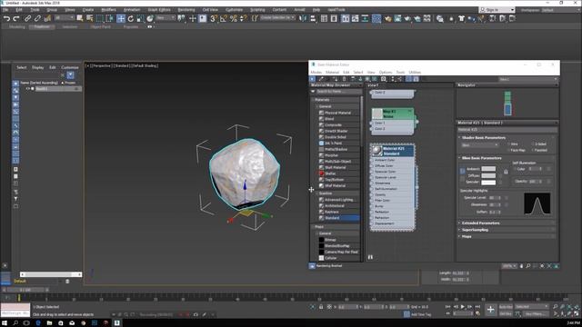
Task: Activate the Select and Move tool
Action: tap(121, 18)
